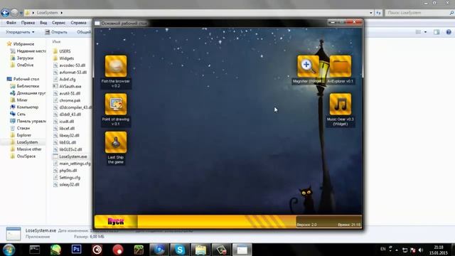Launch Music Gear v0.3 widget

tap(341, 105)
